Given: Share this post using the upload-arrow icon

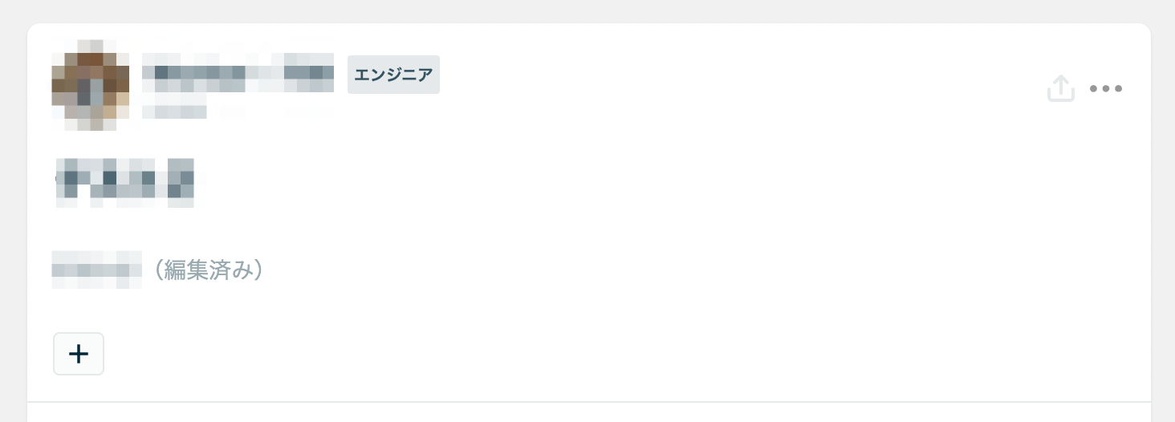Looking at the screenshot, I should (x=1060, y=88).
